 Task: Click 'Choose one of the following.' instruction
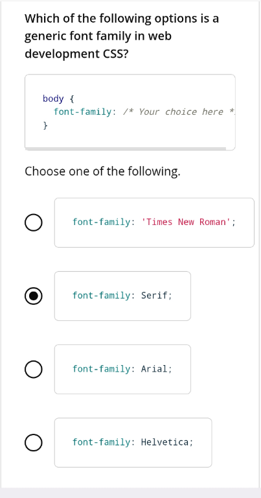(102, 171)
